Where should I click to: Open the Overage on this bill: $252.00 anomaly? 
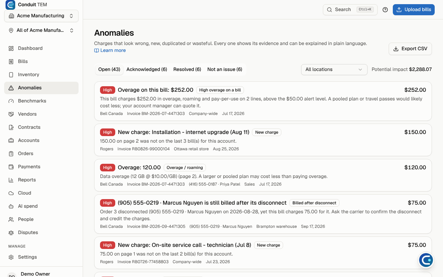click(x=263, y=101)
